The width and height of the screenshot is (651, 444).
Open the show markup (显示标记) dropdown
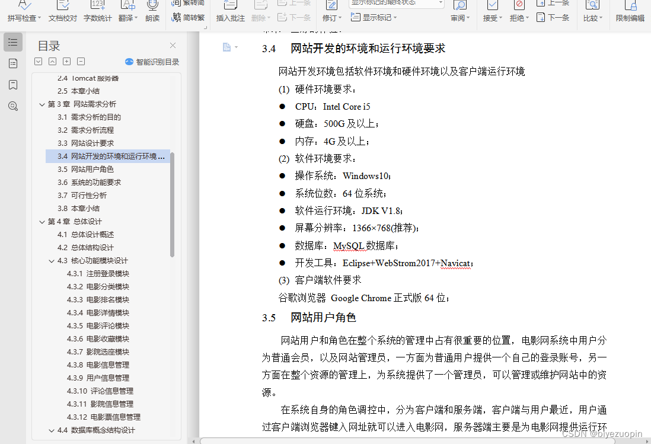click(374, 17)
